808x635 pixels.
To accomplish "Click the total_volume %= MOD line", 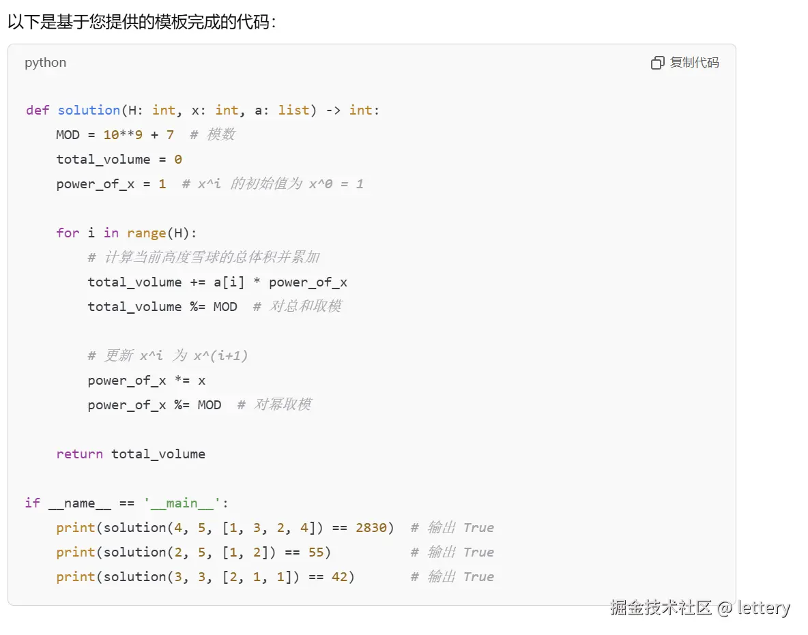I will 162,307.
